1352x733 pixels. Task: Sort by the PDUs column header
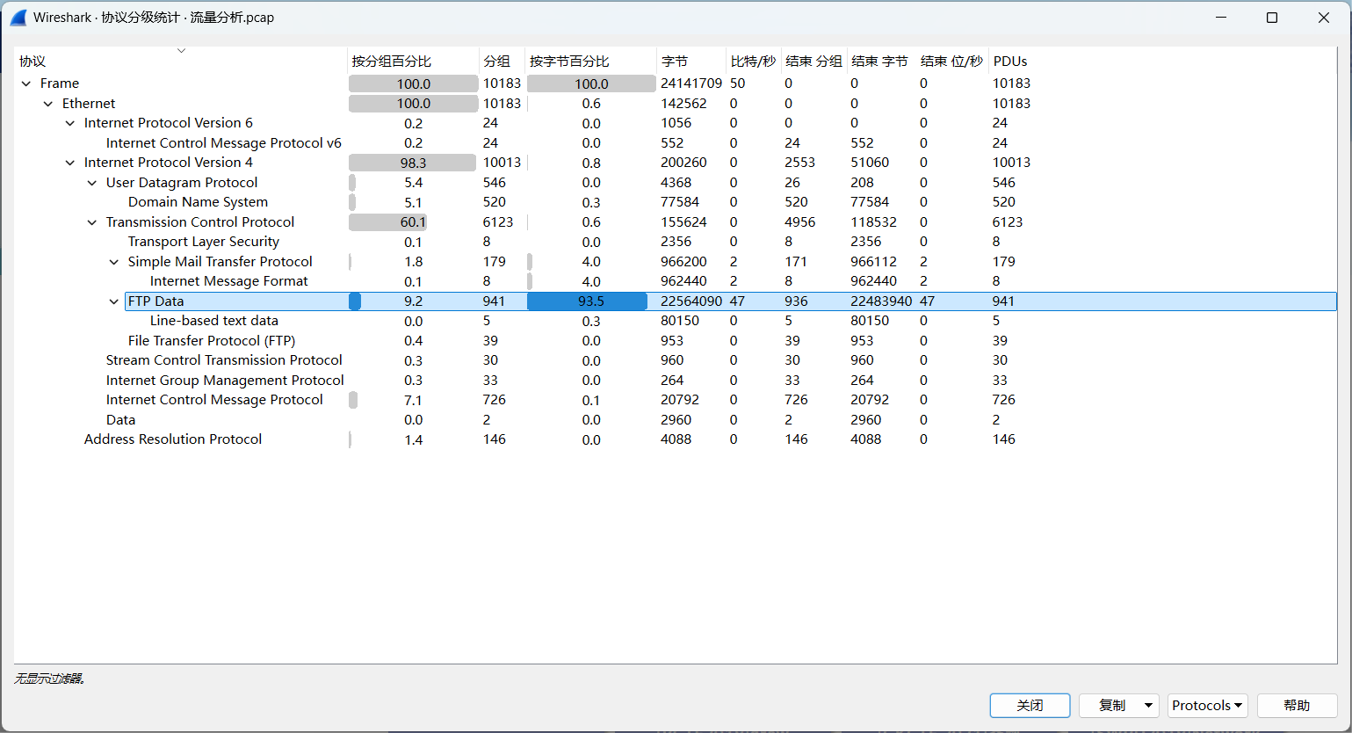tap(1010, 61)
